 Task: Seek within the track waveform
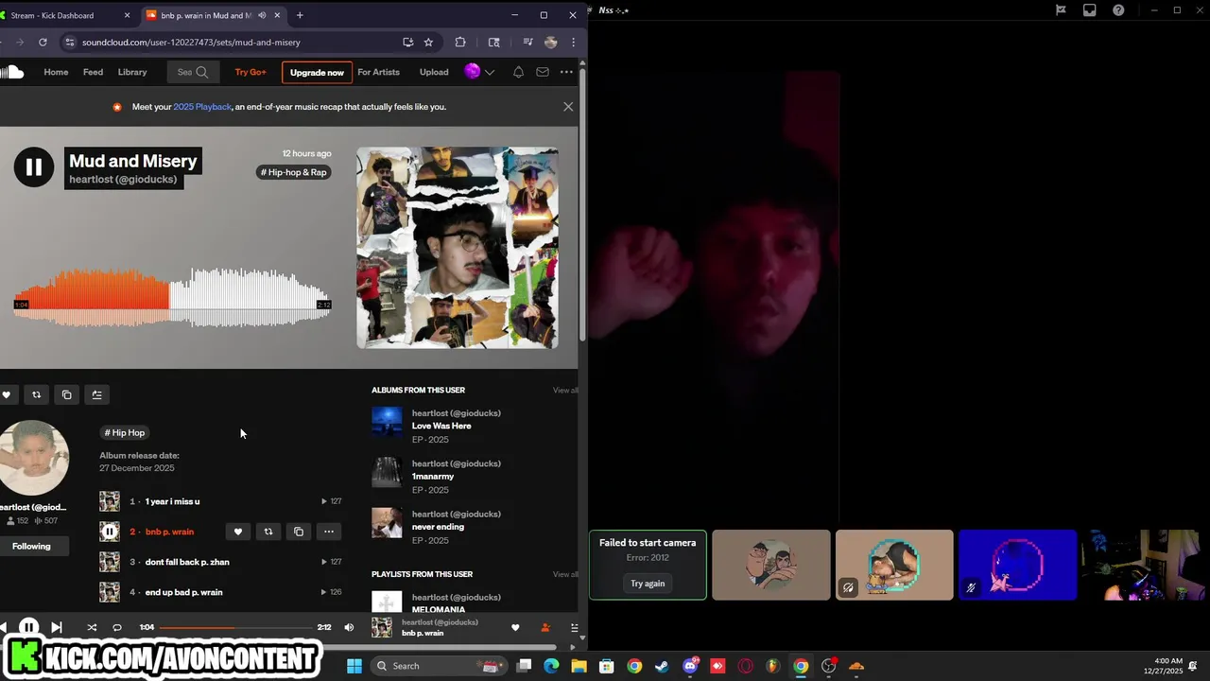pyautogui.click(x=172, y=298)
